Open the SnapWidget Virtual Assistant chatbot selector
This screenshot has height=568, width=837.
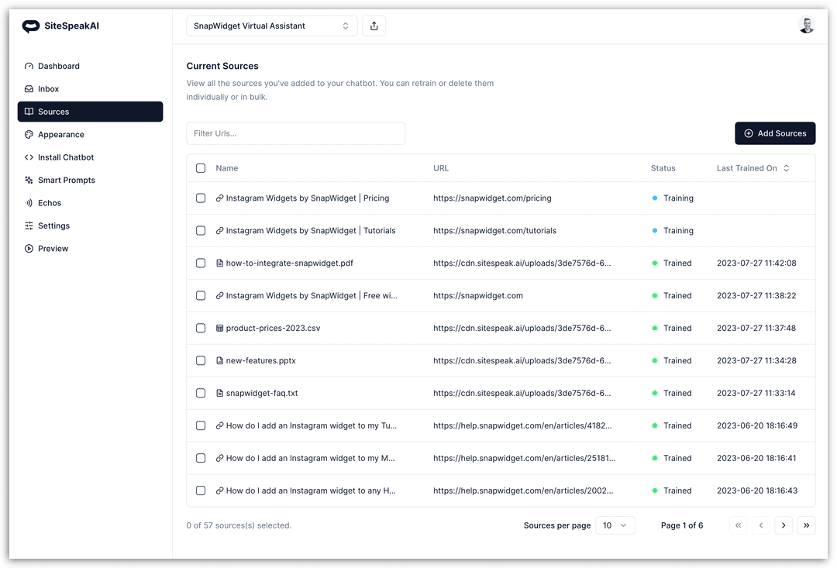click(x=272, y=26)
